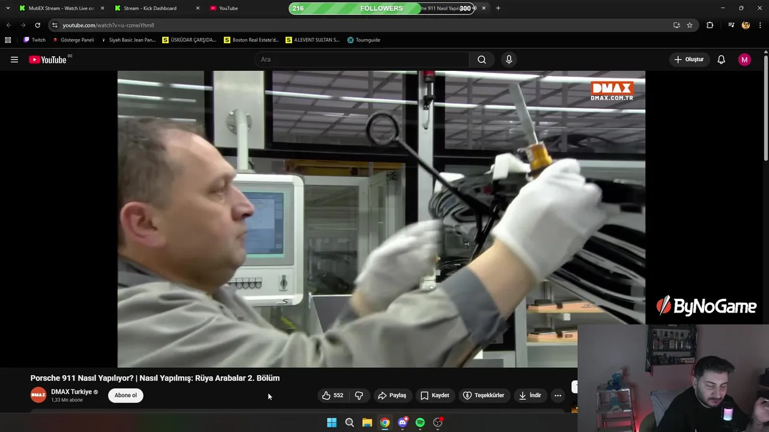
Task: Click the video player to pause
Action: [x=381, y=219]
